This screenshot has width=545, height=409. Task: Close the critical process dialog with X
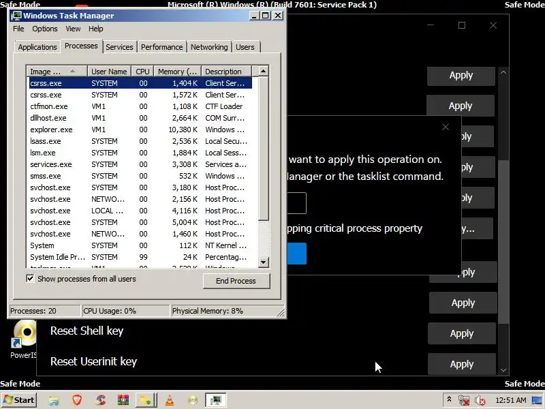[446, 127]
